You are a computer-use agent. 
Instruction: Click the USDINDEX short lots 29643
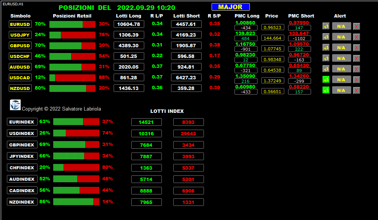[189, 133]
